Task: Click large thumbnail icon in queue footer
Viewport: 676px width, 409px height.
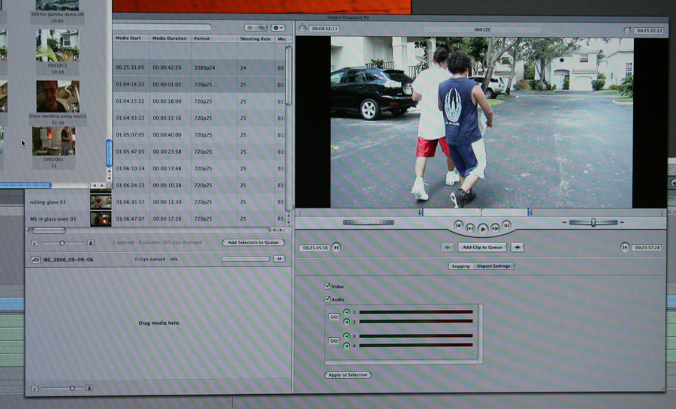Action: pos(89,388)
